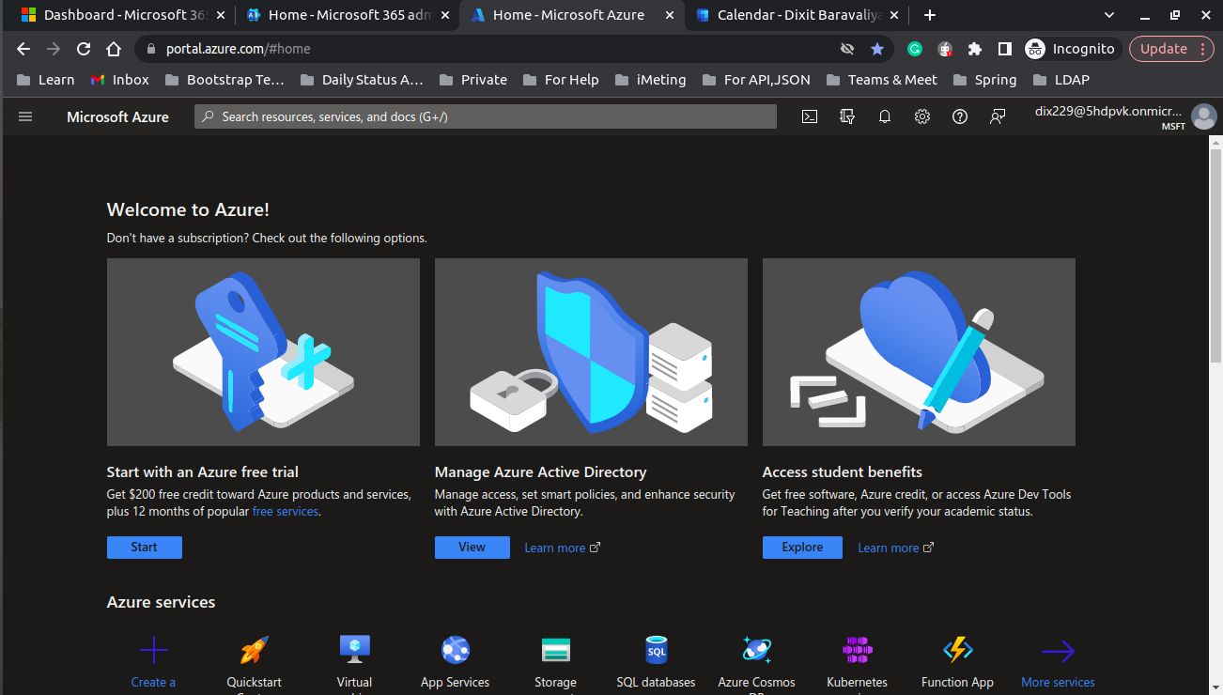Open the third-party cookie blocking eye icon
The height and width of the screenshot is (695, 1223).
[847, 49]
